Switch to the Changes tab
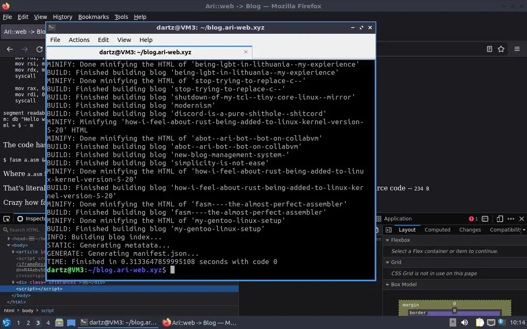527x329 pixels. (470, 230)
